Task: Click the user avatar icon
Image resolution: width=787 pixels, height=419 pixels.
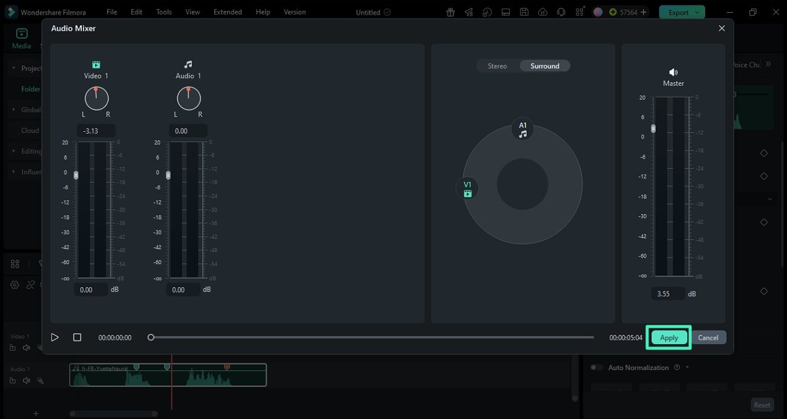Action: (598, 12)
